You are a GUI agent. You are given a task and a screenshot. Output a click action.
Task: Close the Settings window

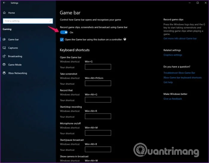point(205,3)
